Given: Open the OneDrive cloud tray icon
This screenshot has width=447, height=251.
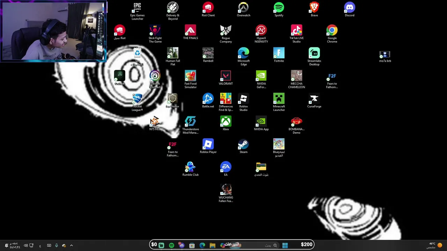Looking at the screenshot, I should pos(64,245).
